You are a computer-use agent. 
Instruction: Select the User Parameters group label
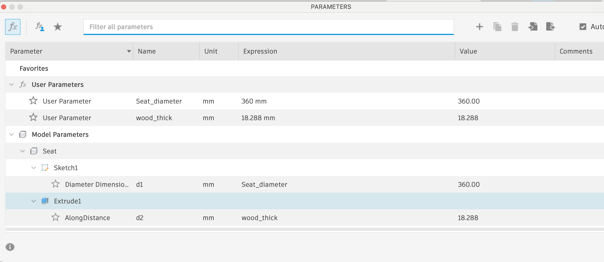coord(57,85)
